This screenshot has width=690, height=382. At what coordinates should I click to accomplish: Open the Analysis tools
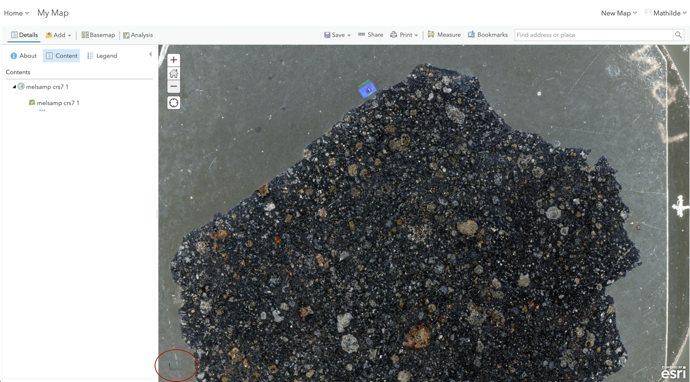138,35
